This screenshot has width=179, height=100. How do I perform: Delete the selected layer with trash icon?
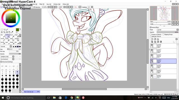pyautogui.click(x=161, y=42)
